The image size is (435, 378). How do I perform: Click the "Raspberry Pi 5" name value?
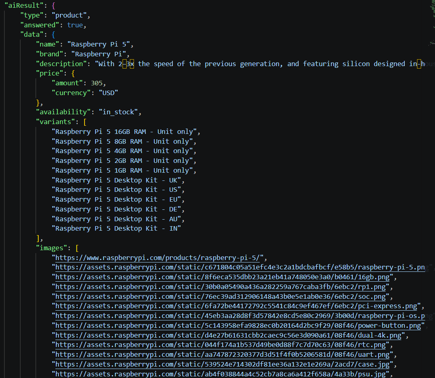pos(98,44)
